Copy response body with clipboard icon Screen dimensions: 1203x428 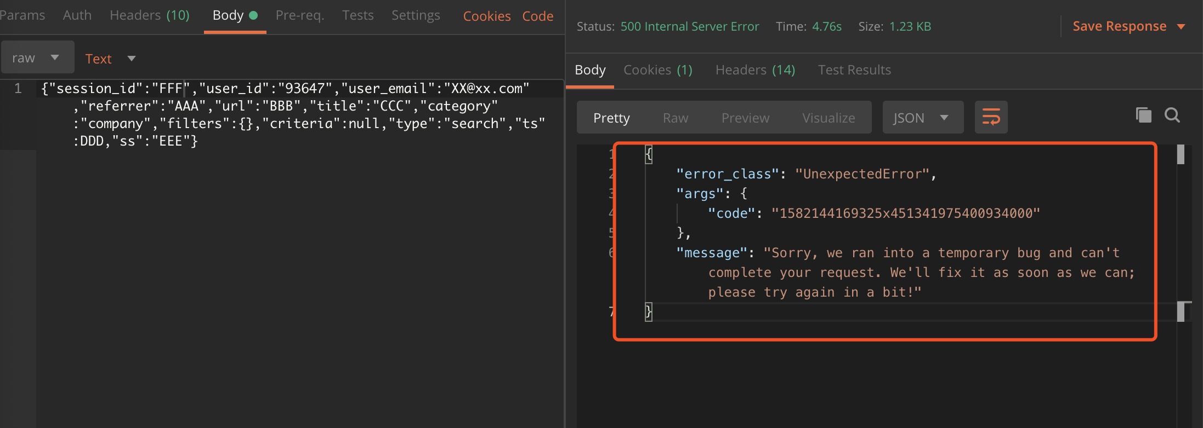[x=1143, y=115]
